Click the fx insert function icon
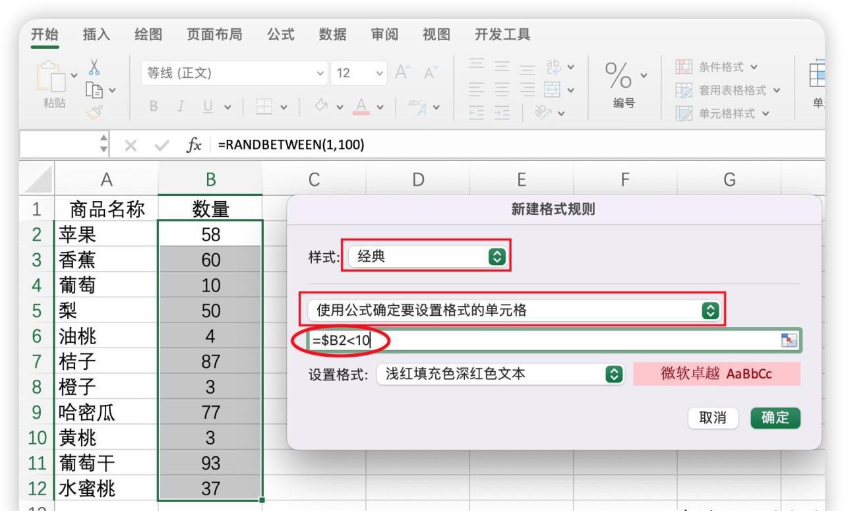Viewport: 844px width, 511px height. (x=195, y=144)
